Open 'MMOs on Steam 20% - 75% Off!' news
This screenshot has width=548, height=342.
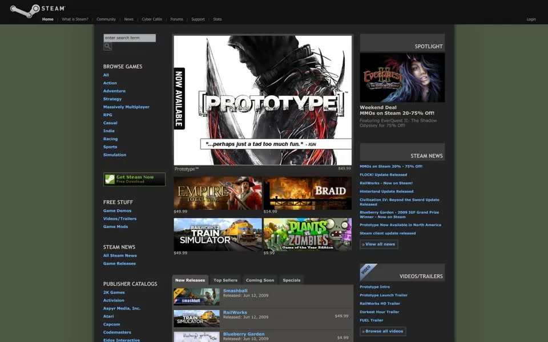click(391, 166)
